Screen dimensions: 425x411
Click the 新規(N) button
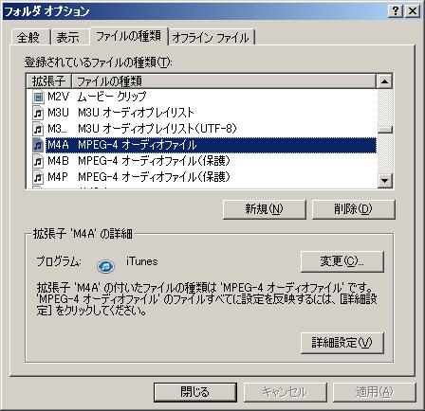click(x=265, y=209)
